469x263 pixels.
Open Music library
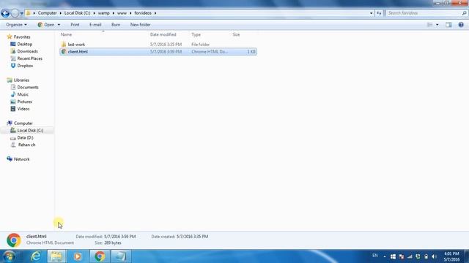point(23,94)
